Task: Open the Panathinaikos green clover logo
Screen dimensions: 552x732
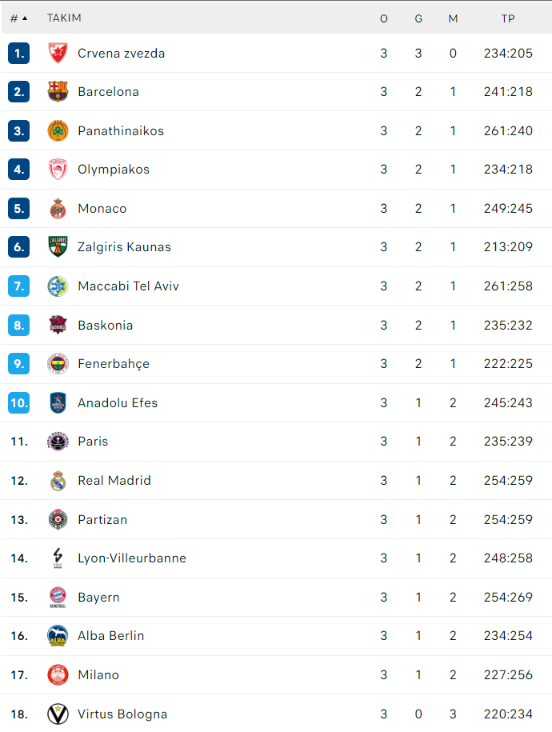Action: coord(58,130)
